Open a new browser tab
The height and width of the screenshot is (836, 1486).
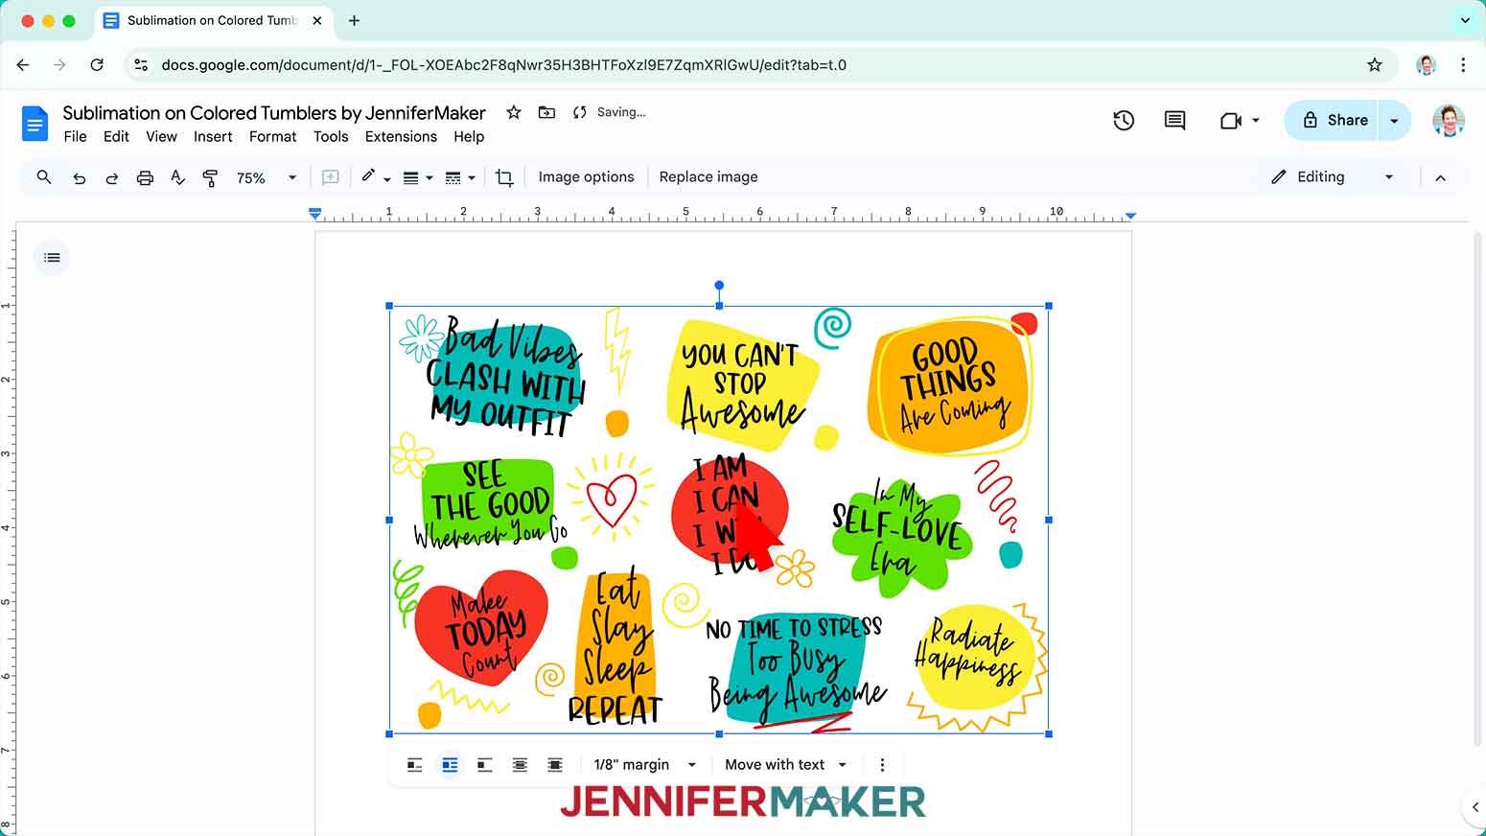pos(354,20)
